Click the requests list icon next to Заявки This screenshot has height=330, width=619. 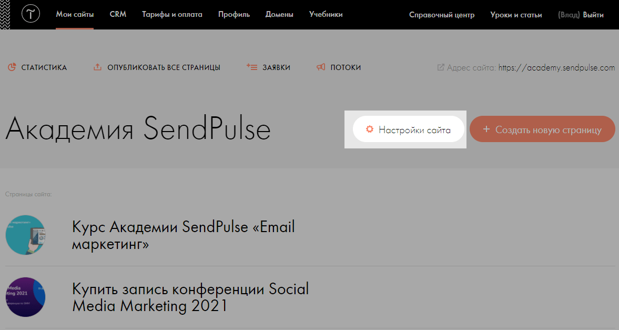[x=251, y=67]
